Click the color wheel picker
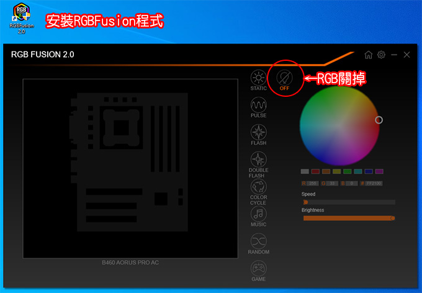This screenshot has height=293, width=422. (x=339, y=126)
